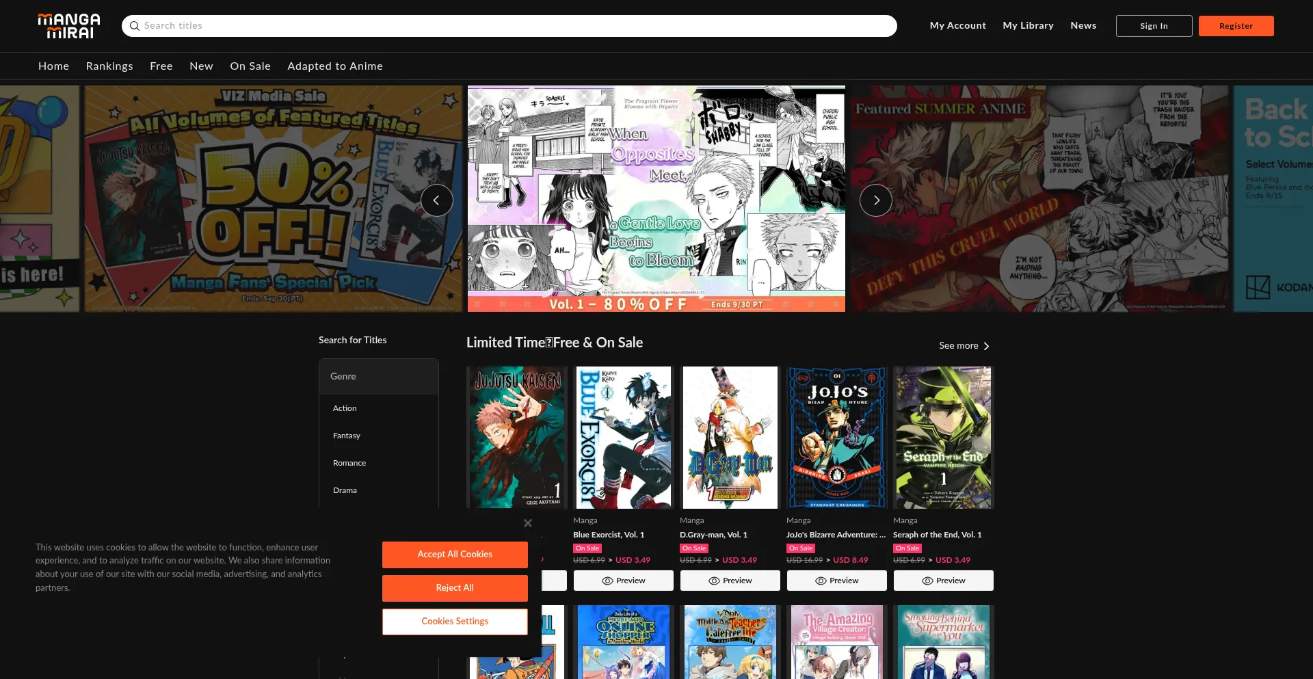Open the Adapted to Anime tab
Screen dimensions: 1313x679
(x=335, y=66)
